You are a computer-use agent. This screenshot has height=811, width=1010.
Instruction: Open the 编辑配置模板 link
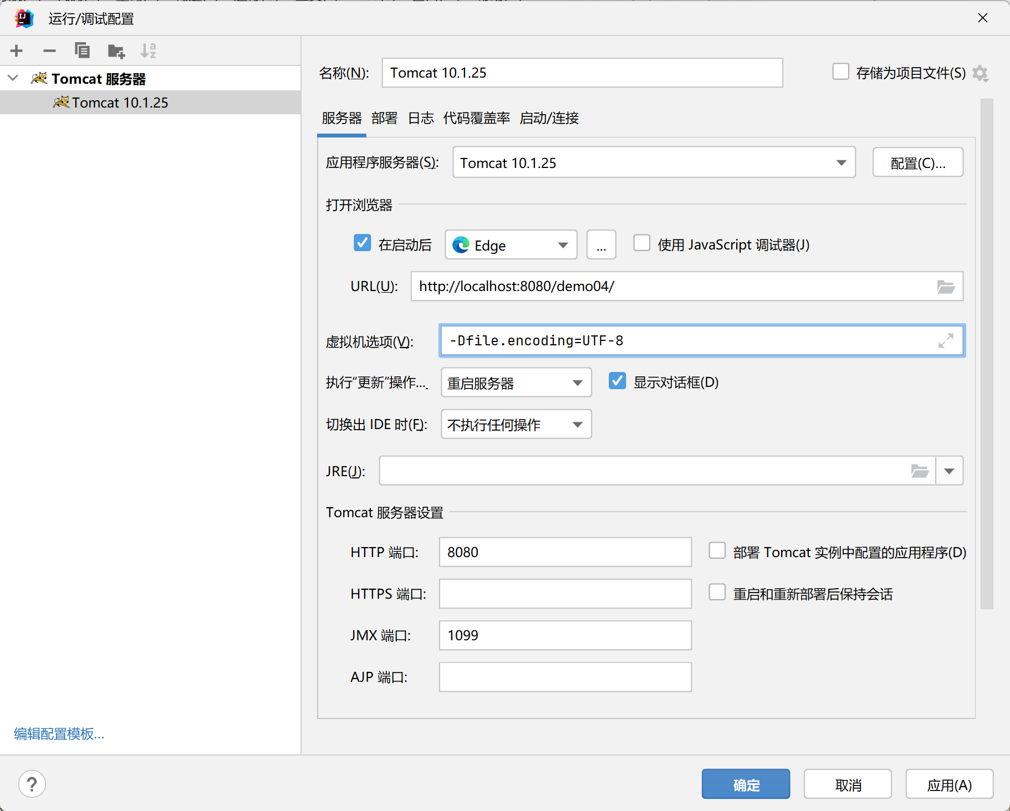[x=59, y=734]
